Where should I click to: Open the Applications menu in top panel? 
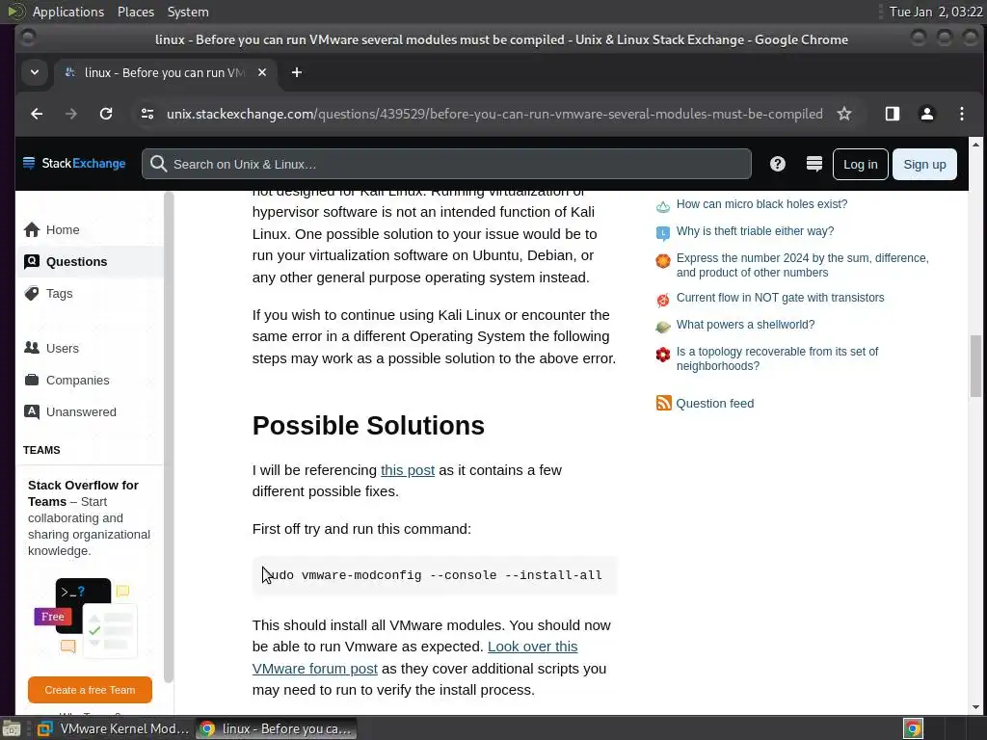coord(68,12)
